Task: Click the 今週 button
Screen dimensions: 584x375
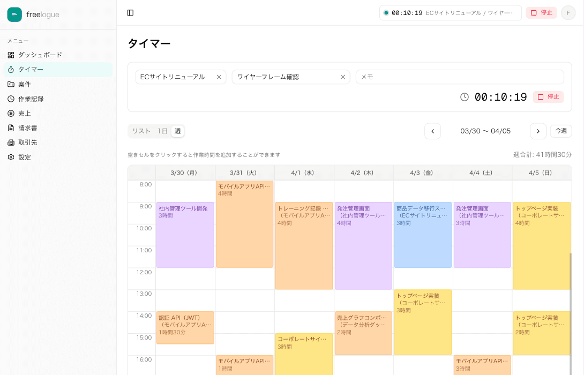Action: (x=560, y=131)
